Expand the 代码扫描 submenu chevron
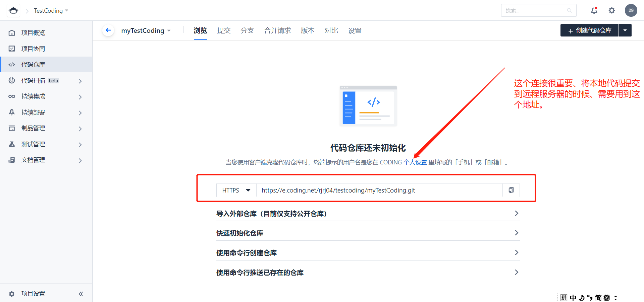The height and width of the screenshot is (302, 644). coord(80,81)
